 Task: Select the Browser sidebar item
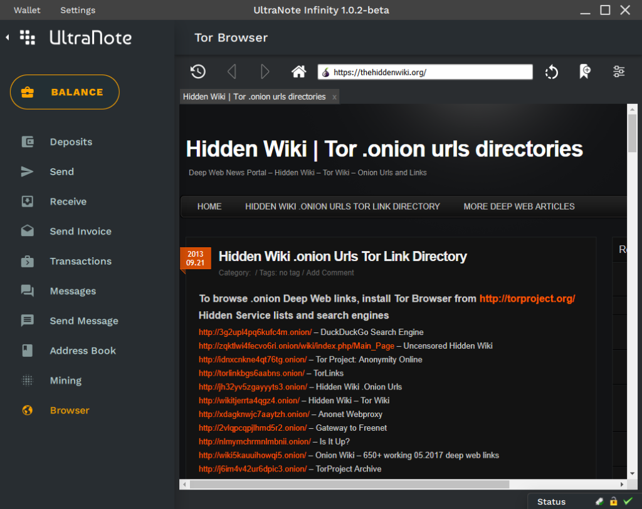(70, 411)
